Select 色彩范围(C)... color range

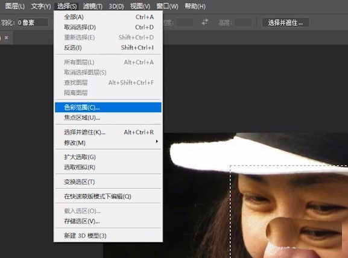108,107
